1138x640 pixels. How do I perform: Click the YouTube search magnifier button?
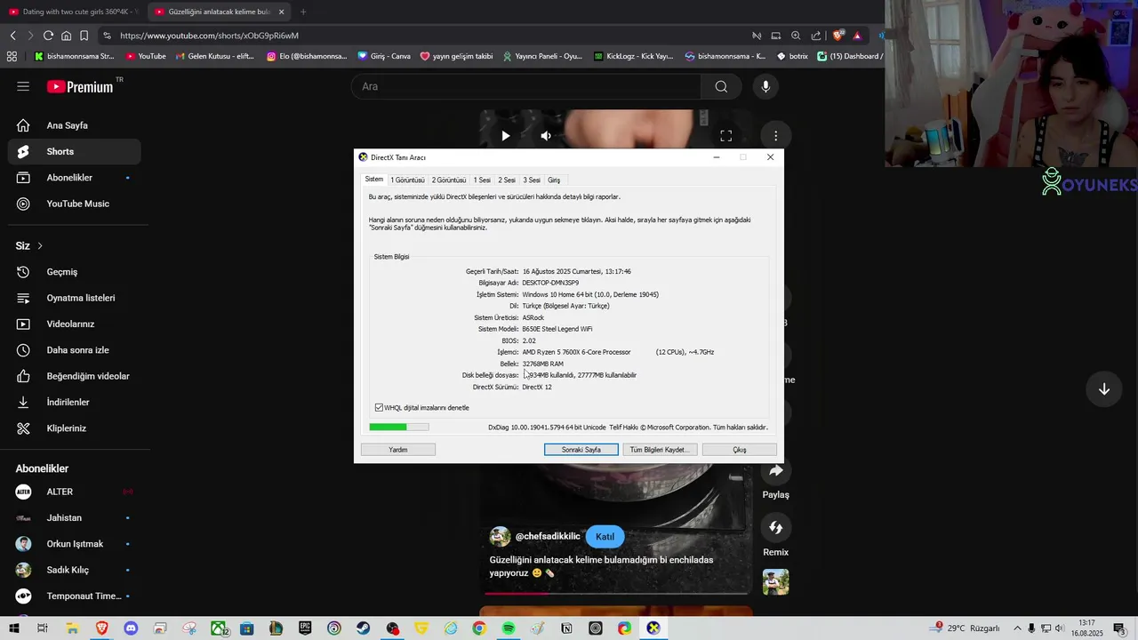pos(721,86)
